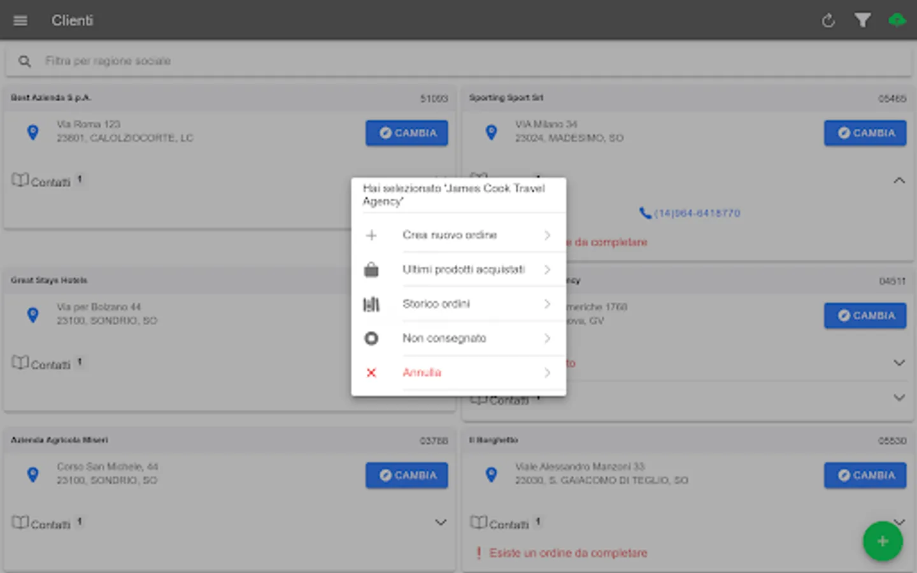Click address 'Viale Alessandro Manzoni 33'
The height and width of the screenshot is (573, 917).
tap(580, 467)
